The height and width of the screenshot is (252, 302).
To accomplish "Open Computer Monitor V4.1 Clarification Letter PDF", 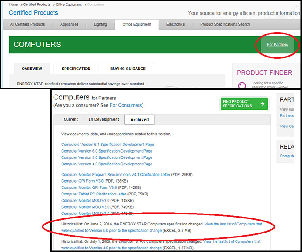I will pyautogui.click(x=116, y=175).
